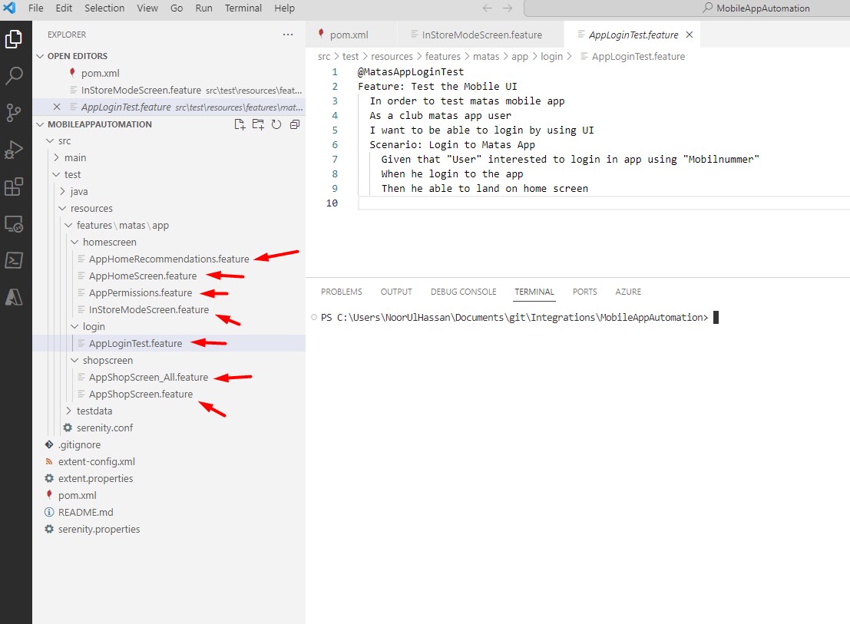Open the Explorer view in activity bar

[x=14, y=39]
